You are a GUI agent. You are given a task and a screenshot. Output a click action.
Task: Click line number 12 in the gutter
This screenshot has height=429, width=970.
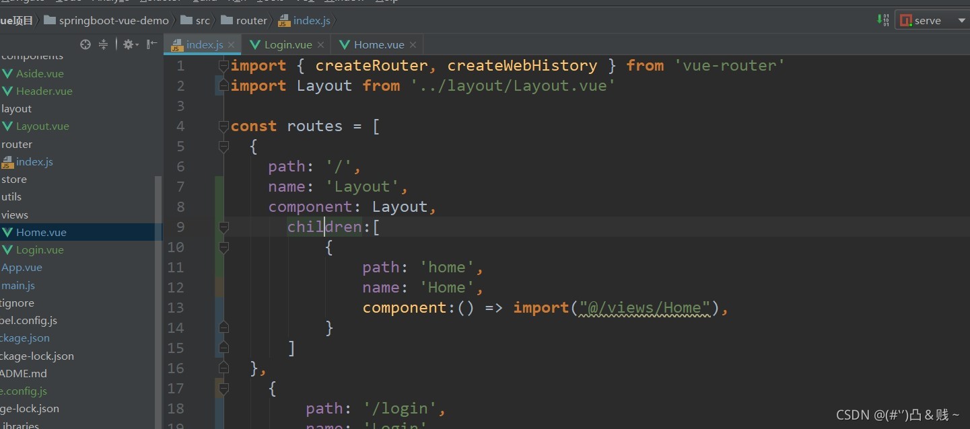[176, 287]
